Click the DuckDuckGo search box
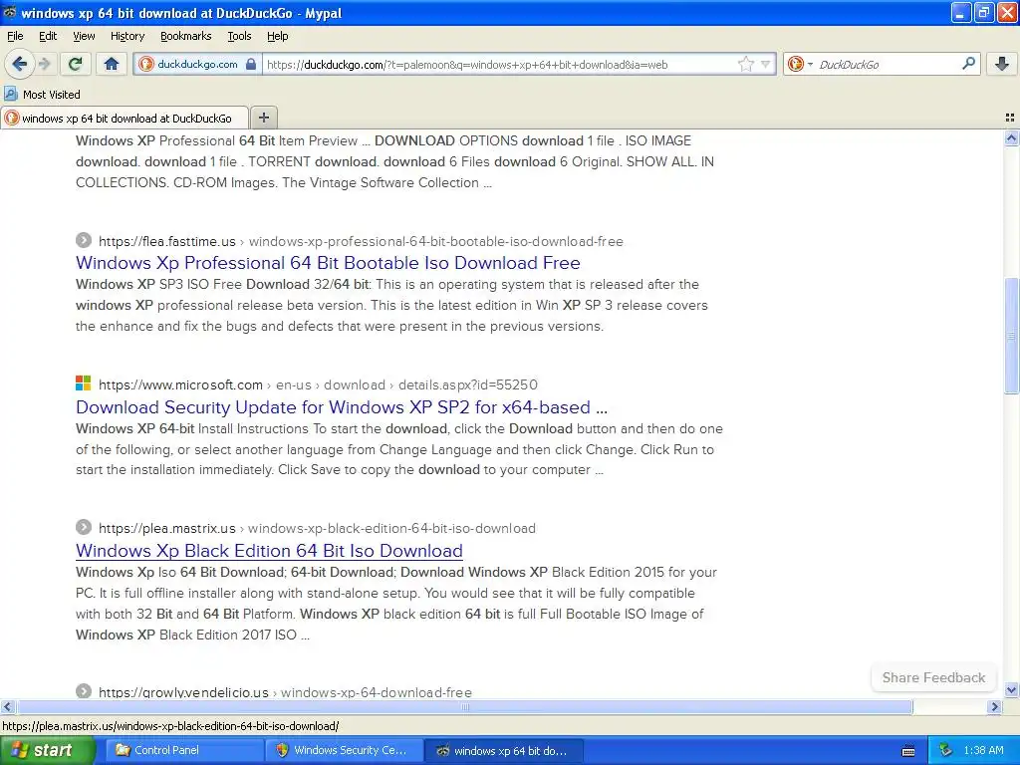The width and height of the screenshot is (1020, 765). (x=888, y=64)
